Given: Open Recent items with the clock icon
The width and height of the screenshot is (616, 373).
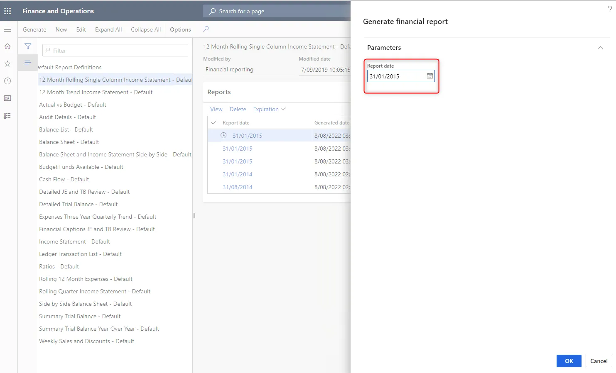Looking at the screenshot, I should [7, 81].
